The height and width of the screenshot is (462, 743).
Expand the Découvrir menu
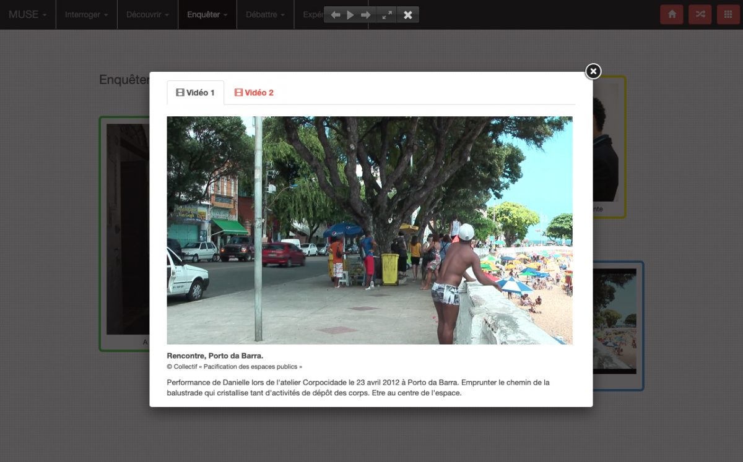click(147, 15)
